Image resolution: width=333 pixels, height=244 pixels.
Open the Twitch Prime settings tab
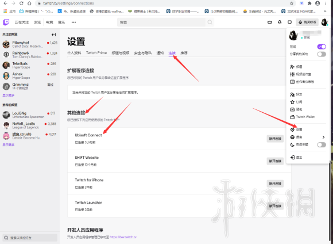pyautogui.click(x=96, y=53)
